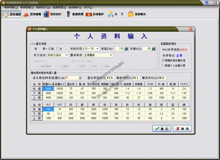Click Vit C column header
This screenshot has height=160, width=220.
pos(48,104)
